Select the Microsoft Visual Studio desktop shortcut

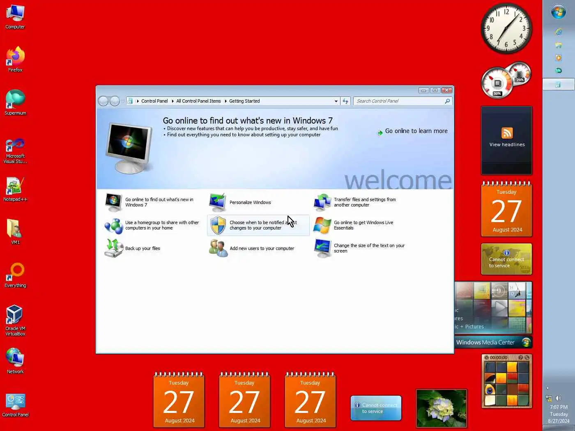[15, 151]
